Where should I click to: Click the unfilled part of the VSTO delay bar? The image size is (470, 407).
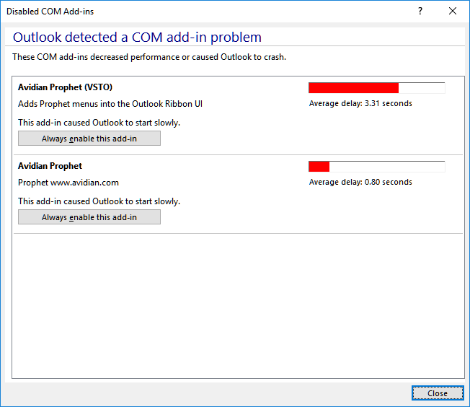(422, 88)
